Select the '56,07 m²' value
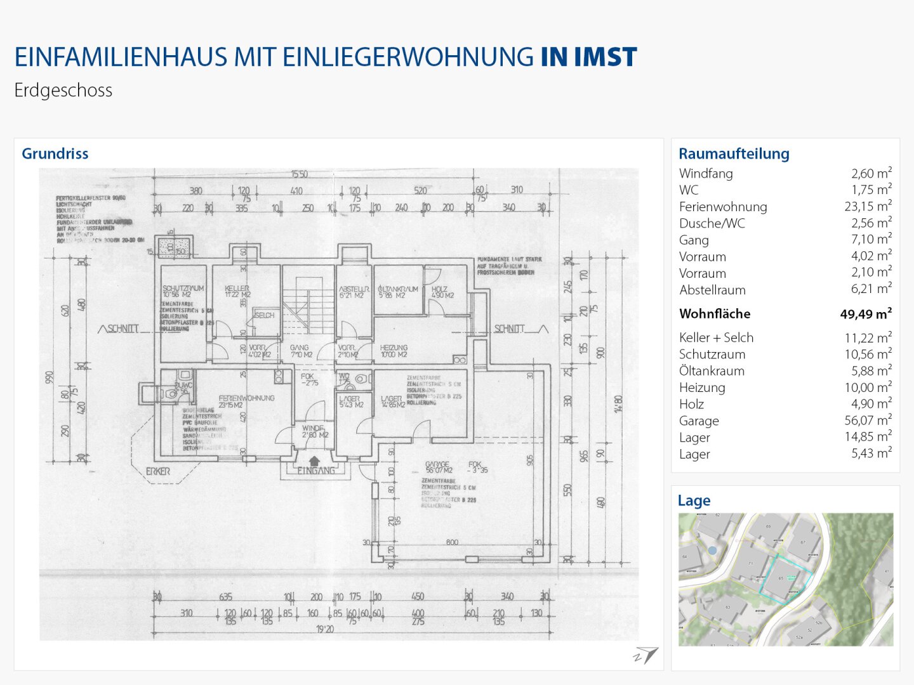This screenshot has height=685, width=914. click(x=868, y=420)
